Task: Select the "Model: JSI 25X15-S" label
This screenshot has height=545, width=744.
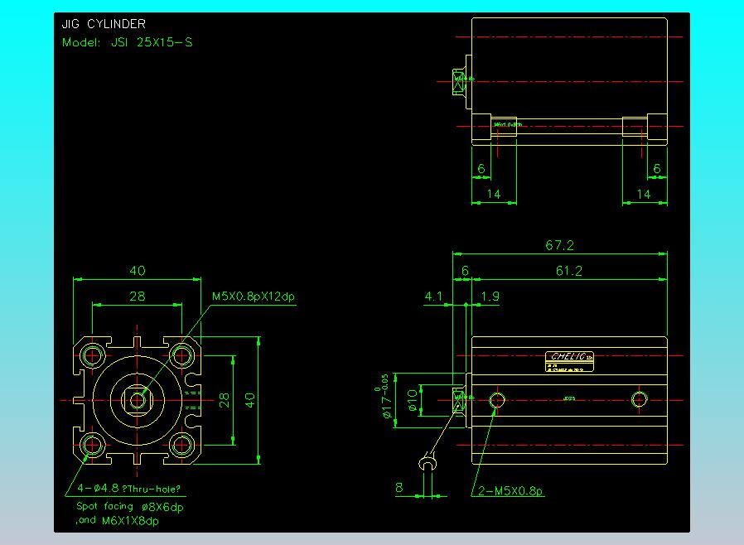Action: pos(127,42)
